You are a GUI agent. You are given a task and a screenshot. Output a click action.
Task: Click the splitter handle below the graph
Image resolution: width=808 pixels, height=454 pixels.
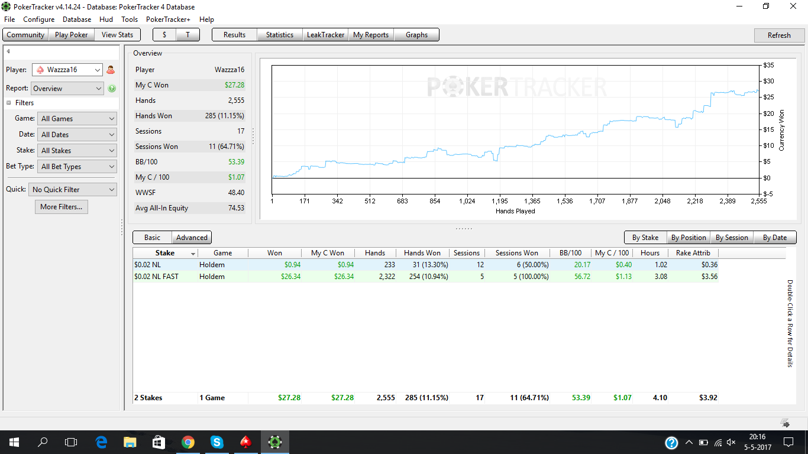[464, 228]
